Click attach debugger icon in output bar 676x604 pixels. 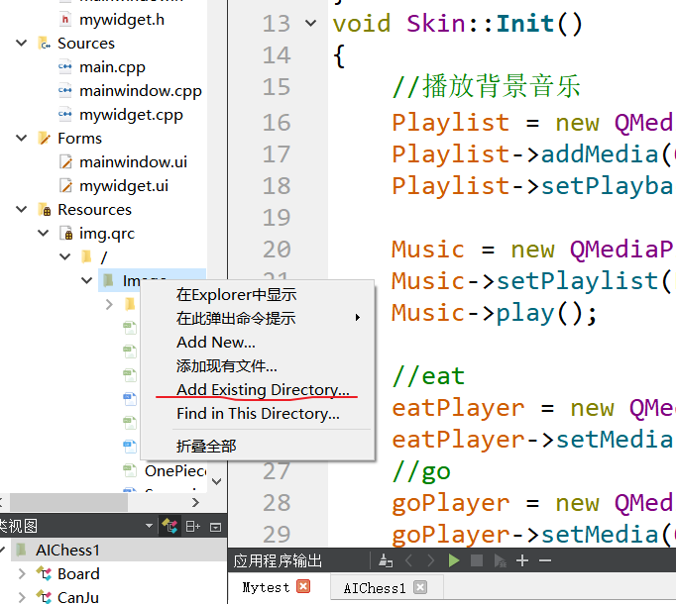pyautogui.click(x=500, y=560)
